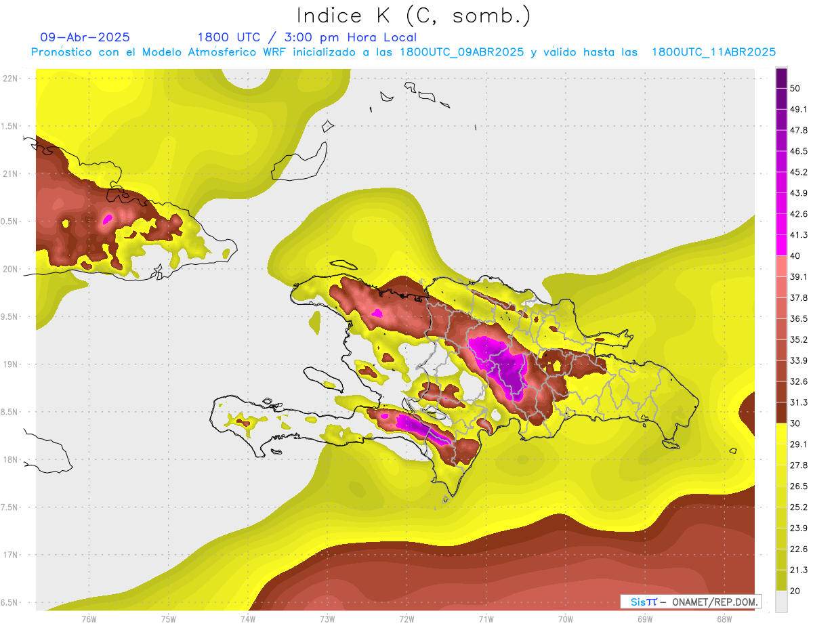The width and height of the screenshot is (813, 628).
Task: Select legend value "37.8"
Action: [x=799, y=297]
